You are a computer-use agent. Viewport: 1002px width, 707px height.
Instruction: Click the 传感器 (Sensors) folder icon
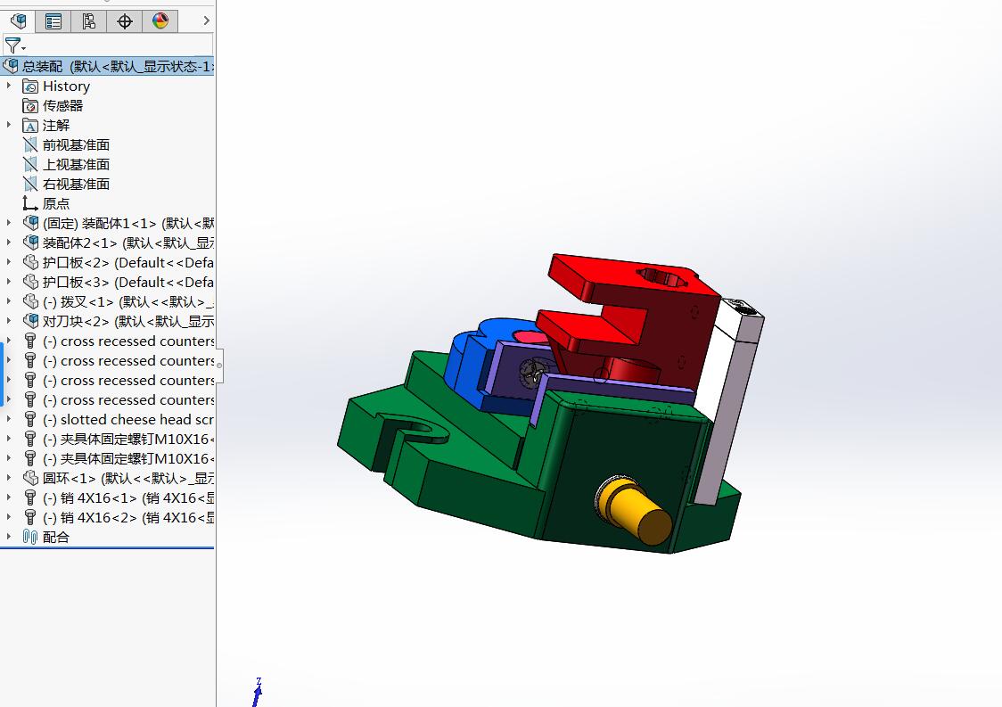coord(29,105)
